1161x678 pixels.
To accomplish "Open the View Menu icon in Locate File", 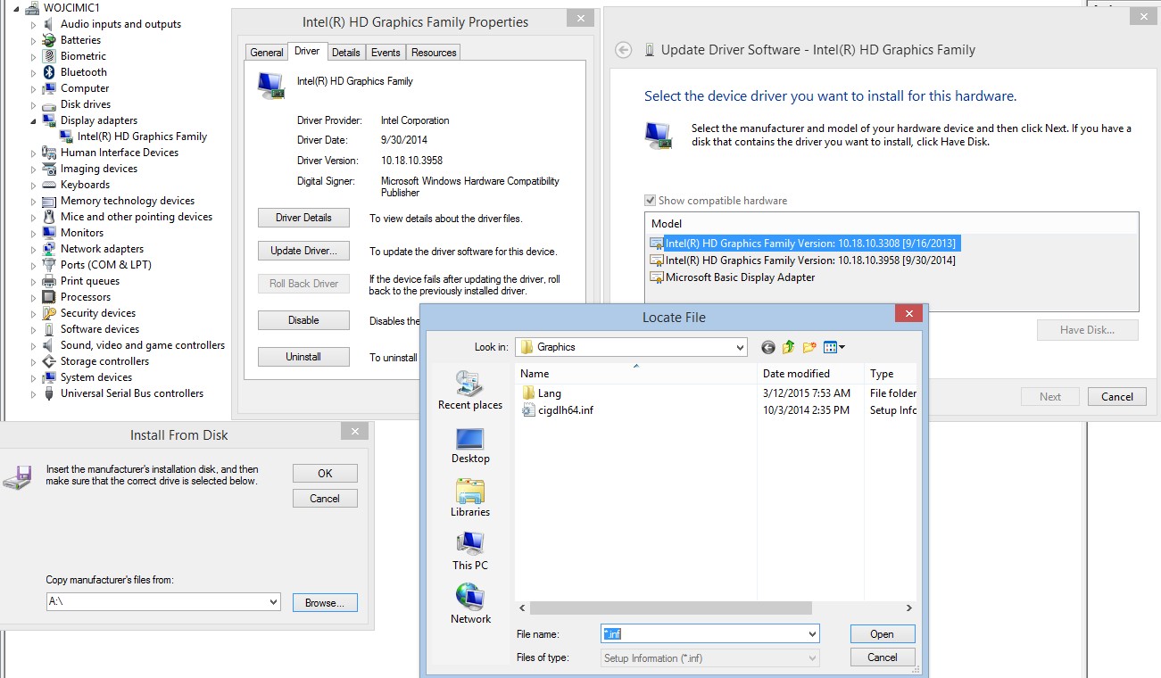I will 833,347.
